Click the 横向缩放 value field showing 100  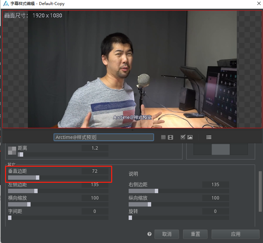click(x=95, y=198)
